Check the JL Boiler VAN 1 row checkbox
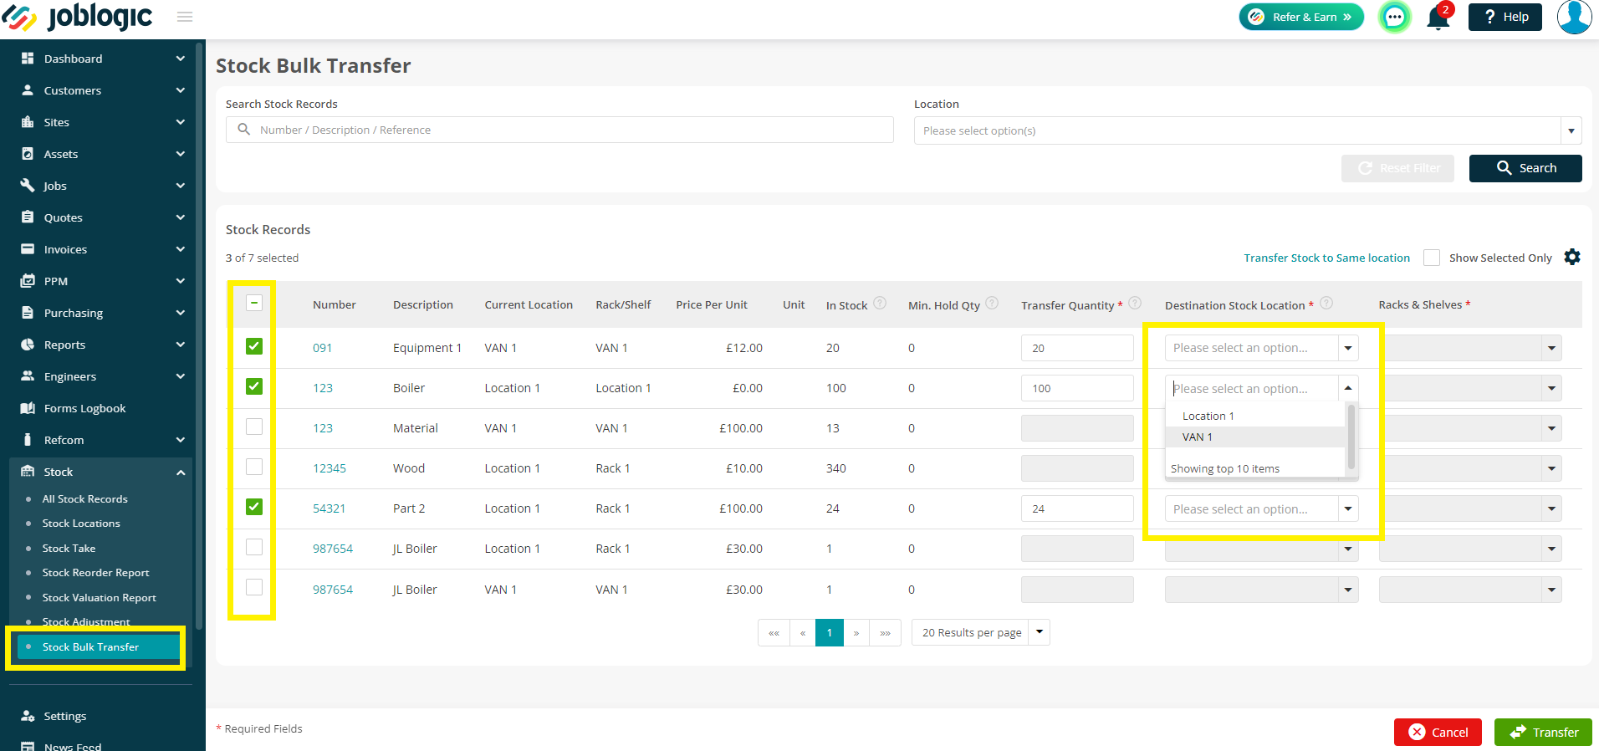 pos(254,587)
